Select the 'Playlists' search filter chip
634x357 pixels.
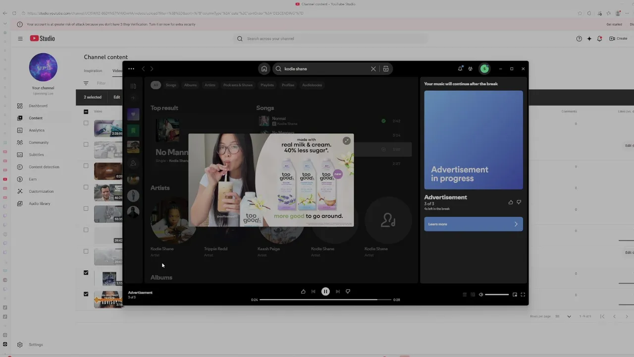click(x=267, y=85)
